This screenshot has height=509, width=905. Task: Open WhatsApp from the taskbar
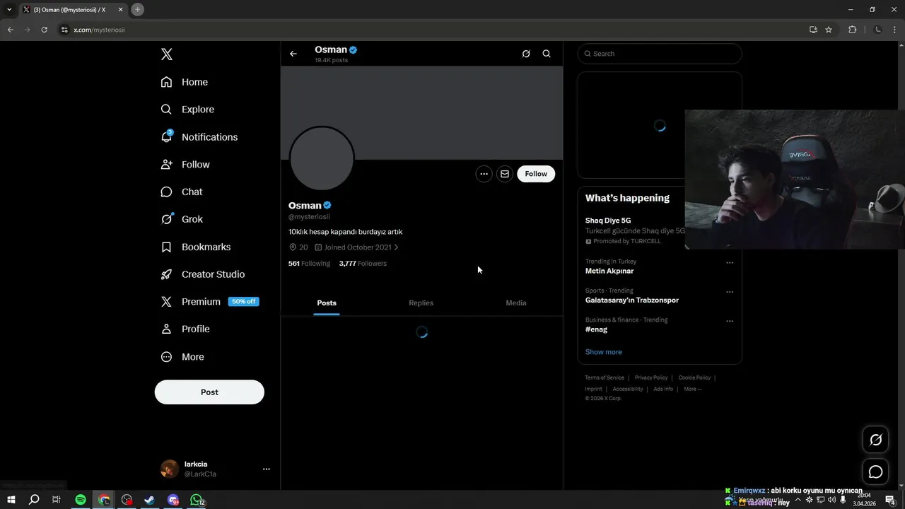click(197, 500)
